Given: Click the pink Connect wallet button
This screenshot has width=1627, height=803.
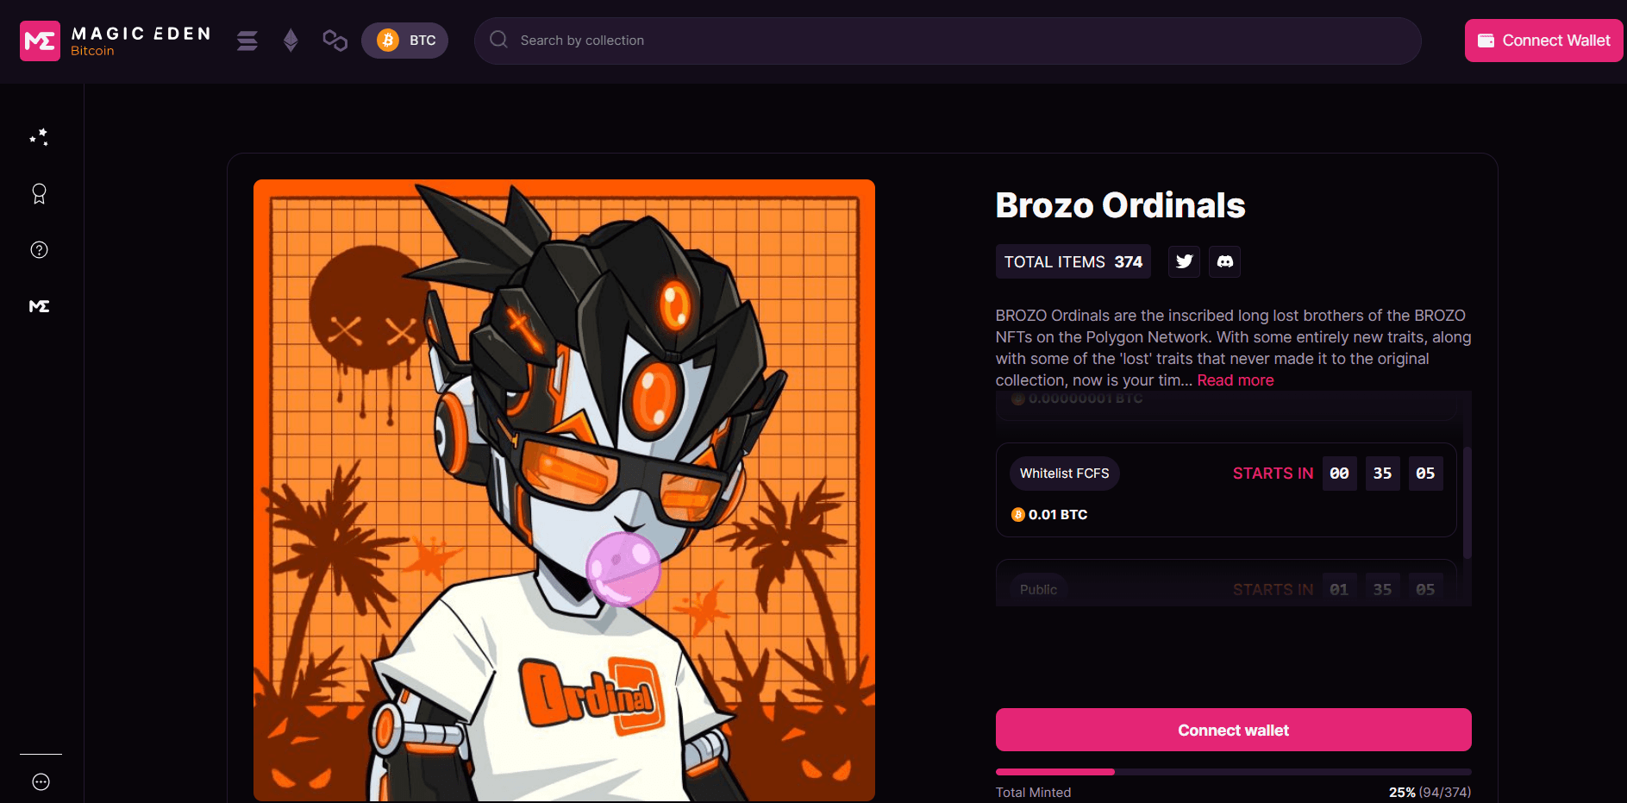Looking at the screenshot, I should (1234, 730).
